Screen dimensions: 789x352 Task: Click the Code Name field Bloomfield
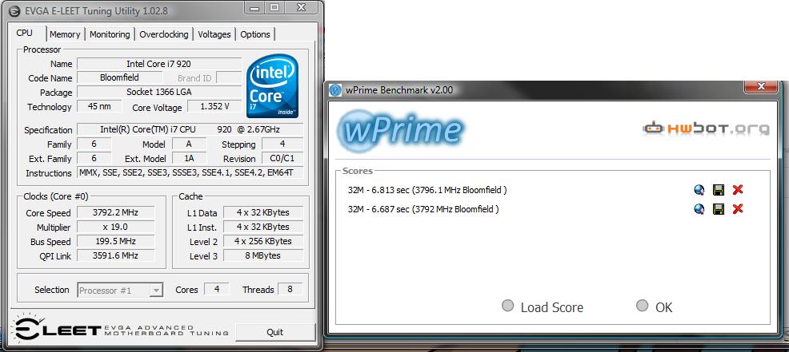point(120,78)
